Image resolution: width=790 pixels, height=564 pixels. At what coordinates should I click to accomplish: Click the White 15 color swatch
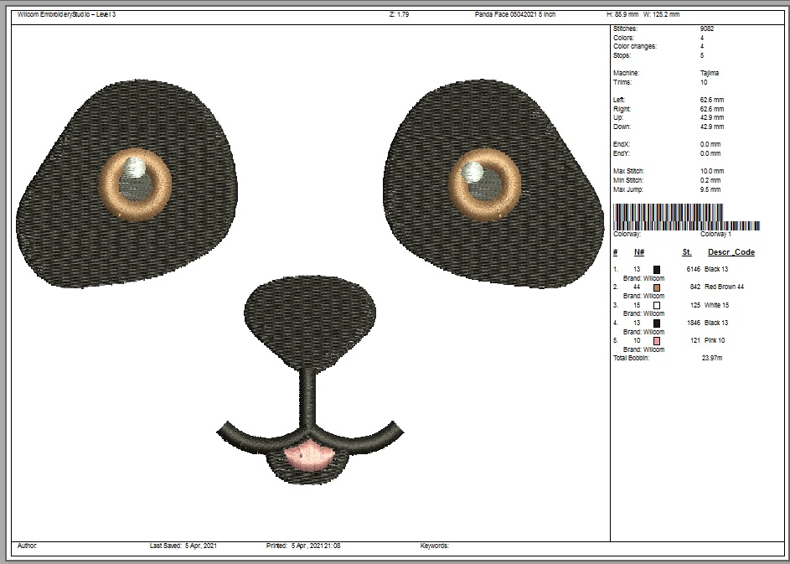[x=657, y=305]
